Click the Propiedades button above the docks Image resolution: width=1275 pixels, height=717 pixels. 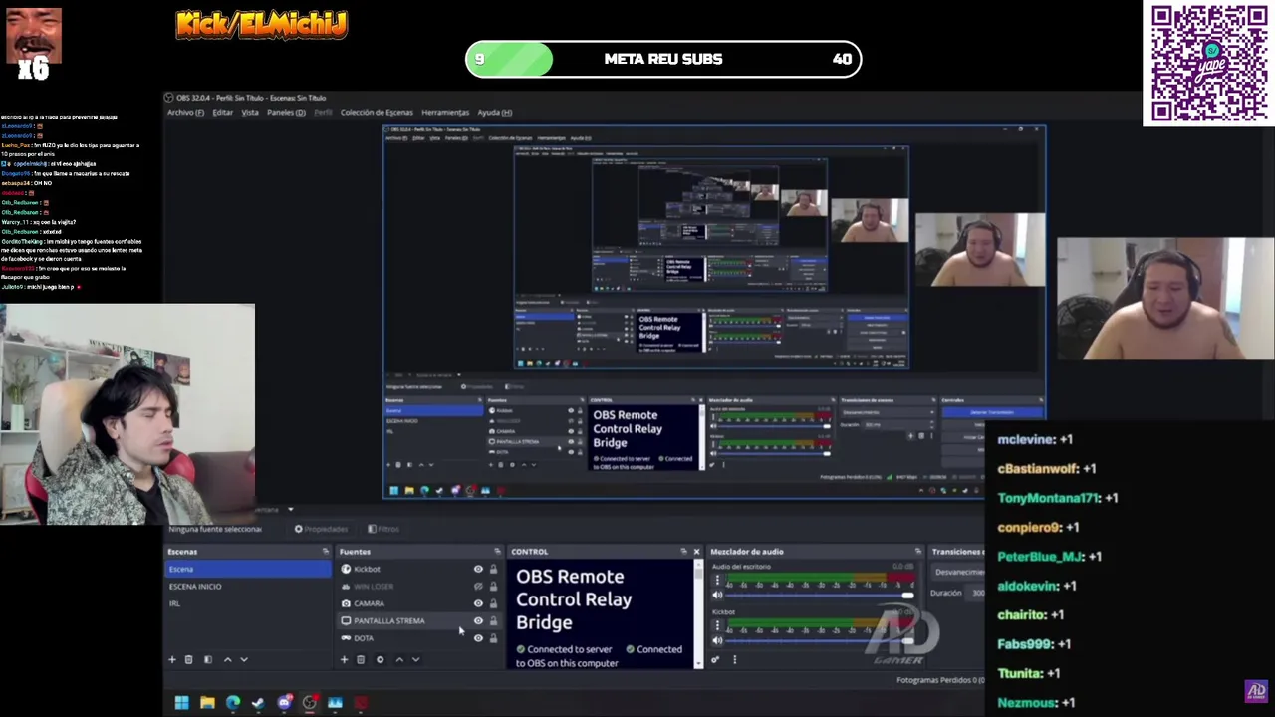point(322,529)
